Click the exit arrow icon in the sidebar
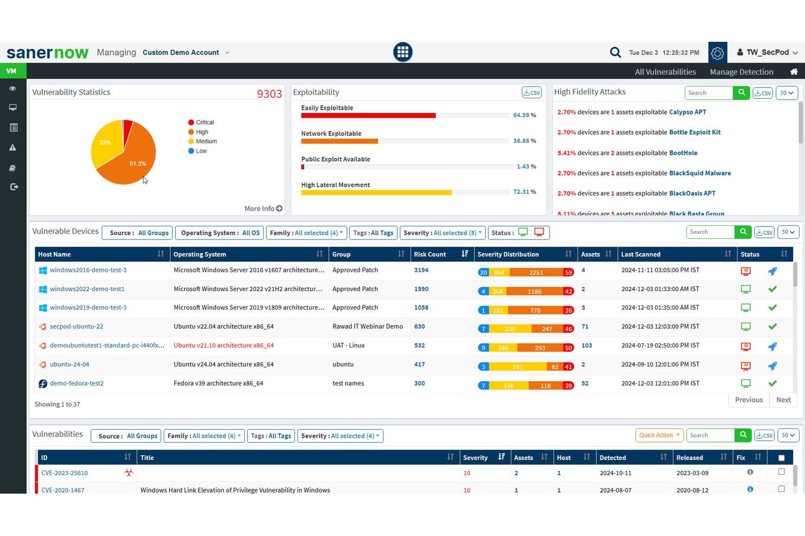Image resolution: width=805 pixels, height=536 pixels. pos(14,187)
